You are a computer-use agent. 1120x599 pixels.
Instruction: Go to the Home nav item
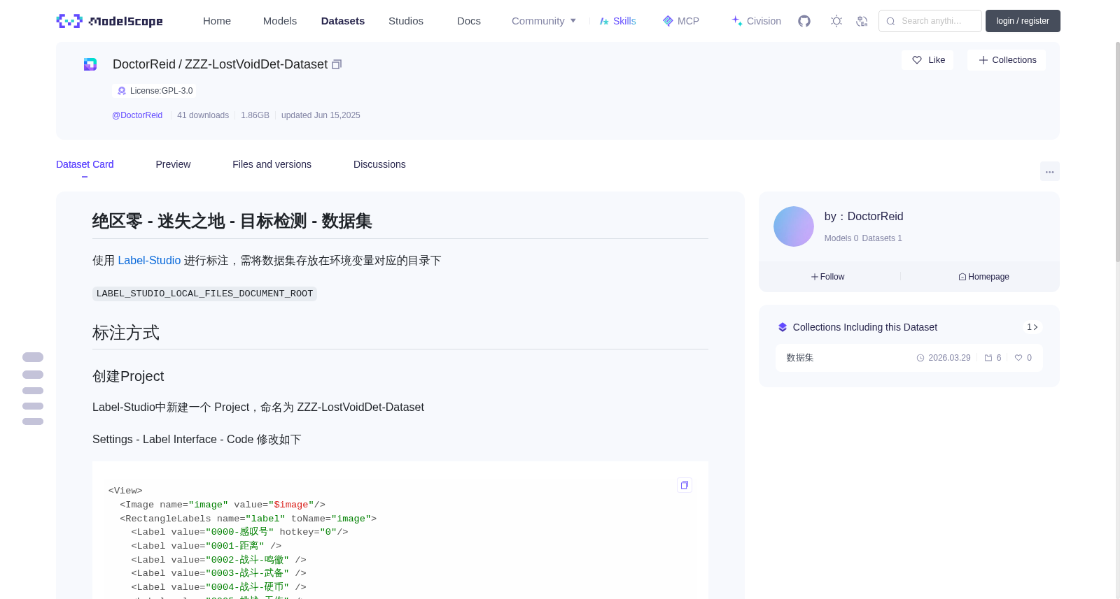(x=217, y=21)
